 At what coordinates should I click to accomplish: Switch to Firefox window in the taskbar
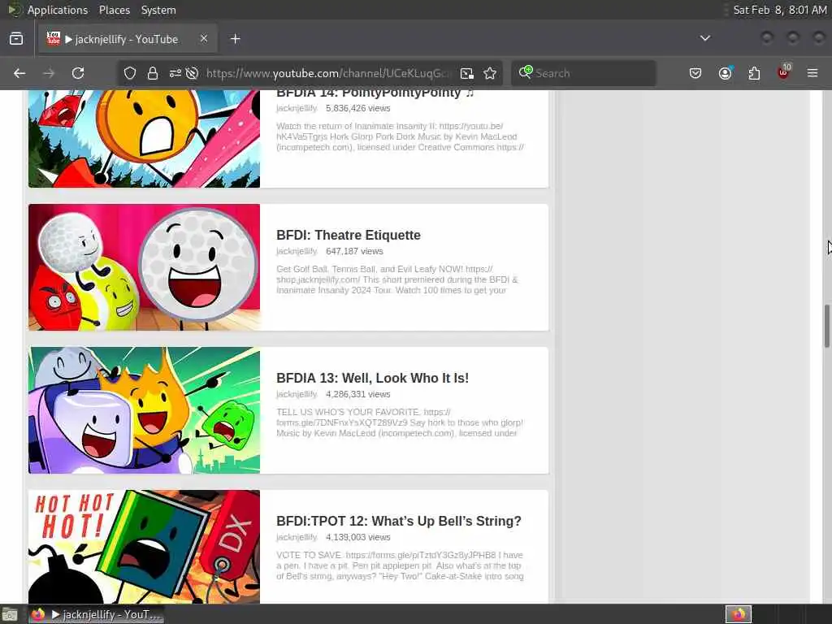[x=96, y=614]
